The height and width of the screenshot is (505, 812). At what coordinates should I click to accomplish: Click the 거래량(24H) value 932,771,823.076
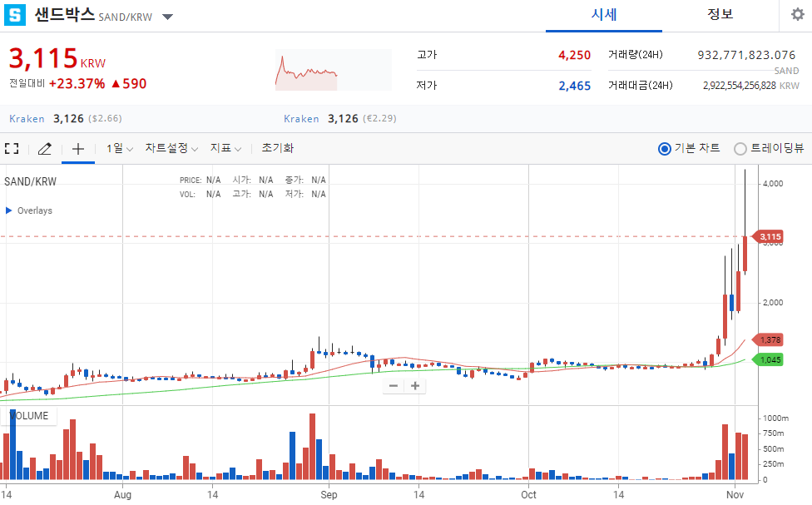pos(746,55)
